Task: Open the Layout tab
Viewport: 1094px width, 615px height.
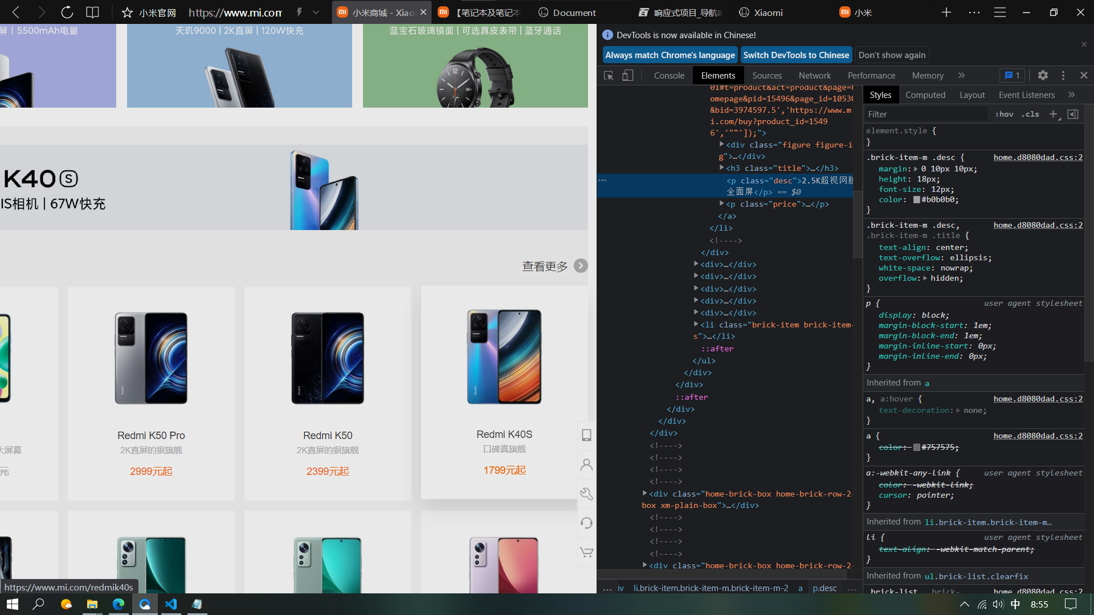Action: (x=972, y=95)
